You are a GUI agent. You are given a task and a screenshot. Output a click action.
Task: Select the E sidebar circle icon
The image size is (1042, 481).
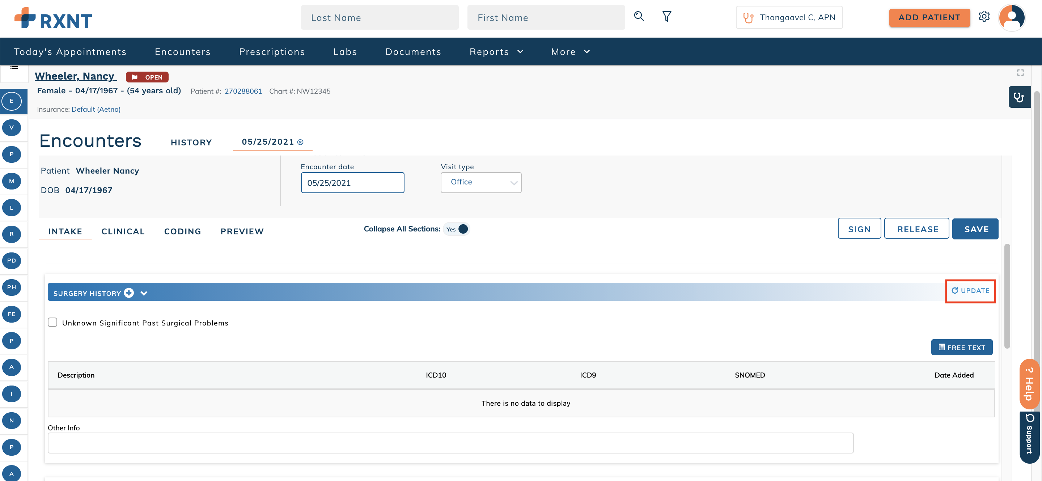click(11, 101)
